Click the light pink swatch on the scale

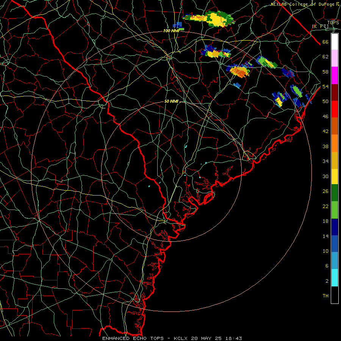[x=335, y=58]
